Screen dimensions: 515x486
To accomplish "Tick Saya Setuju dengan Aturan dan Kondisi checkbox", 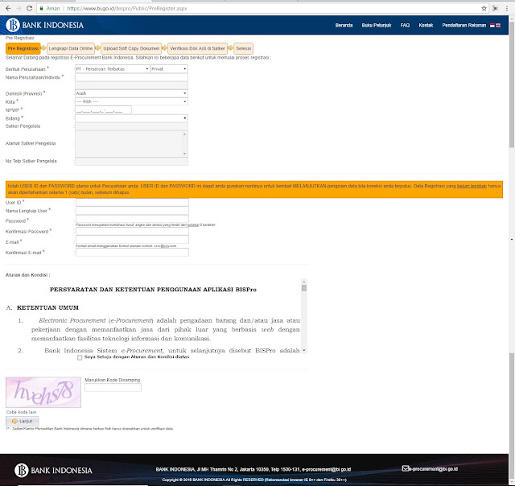I will point(80,357).
